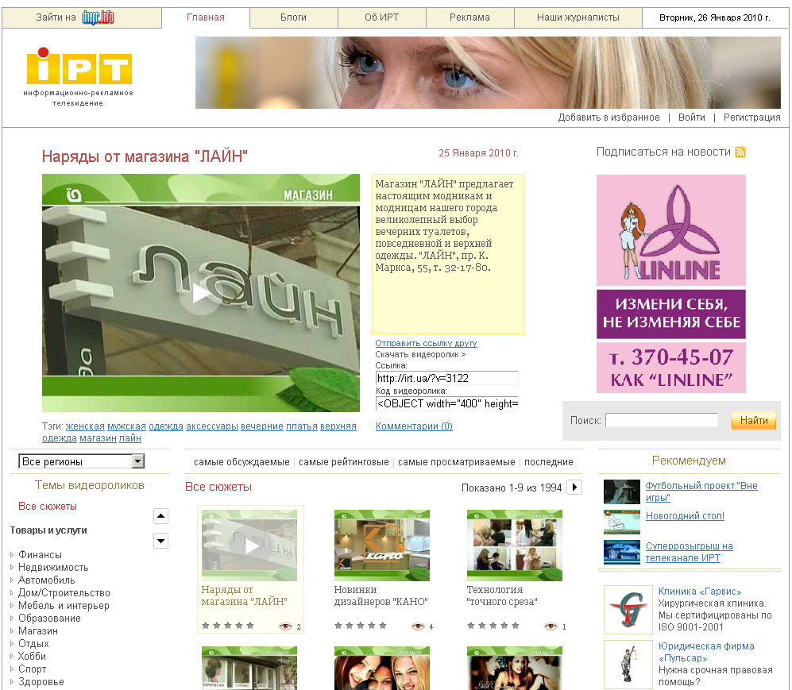The image size is (792, 690).
Task: Expand the Мебель и интерьер category
Action: pyautogui.click(x=12, y=605)
